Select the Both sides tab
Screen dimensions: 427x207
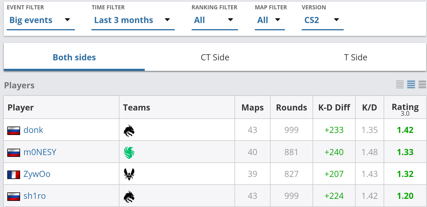click(74, 57)
